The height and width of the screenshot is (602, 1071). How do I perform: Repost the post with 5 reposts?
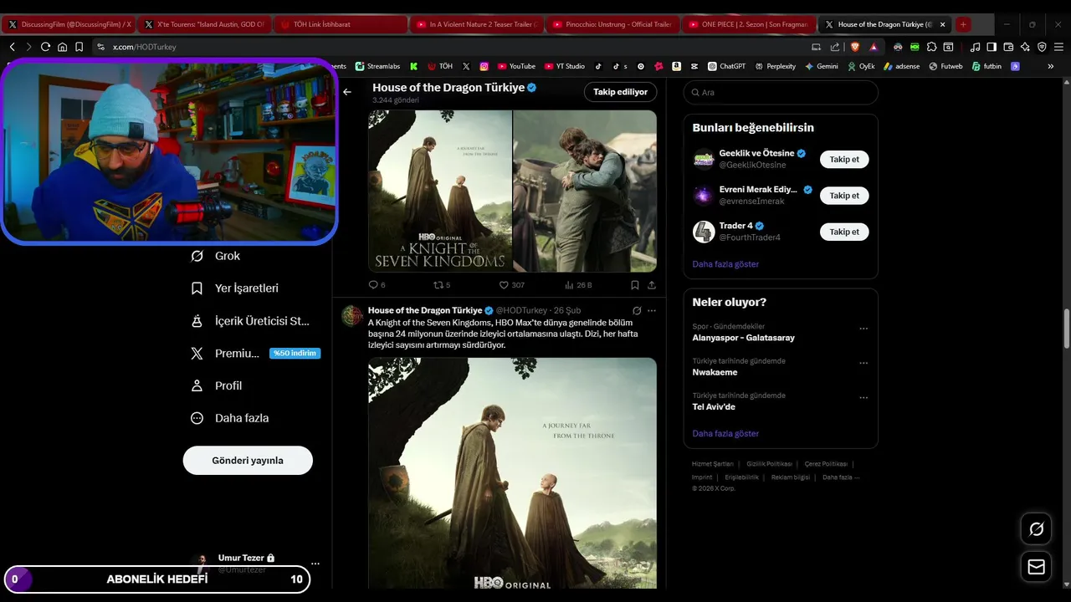coord(442,285)
